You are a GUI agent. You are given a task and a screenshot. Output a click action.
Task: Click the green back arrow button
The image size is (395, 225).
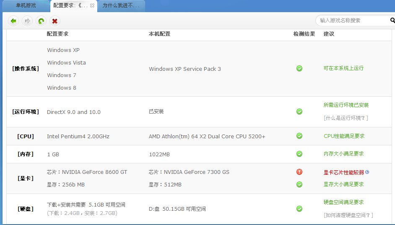(13, 21)
